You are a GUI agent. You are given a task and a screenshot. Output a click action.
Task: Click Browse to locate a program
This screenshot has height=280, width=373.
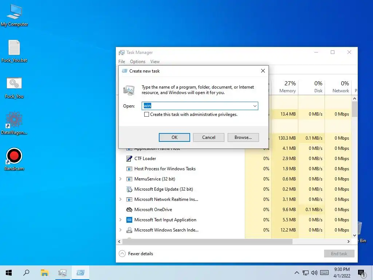(x=243, y=137)
